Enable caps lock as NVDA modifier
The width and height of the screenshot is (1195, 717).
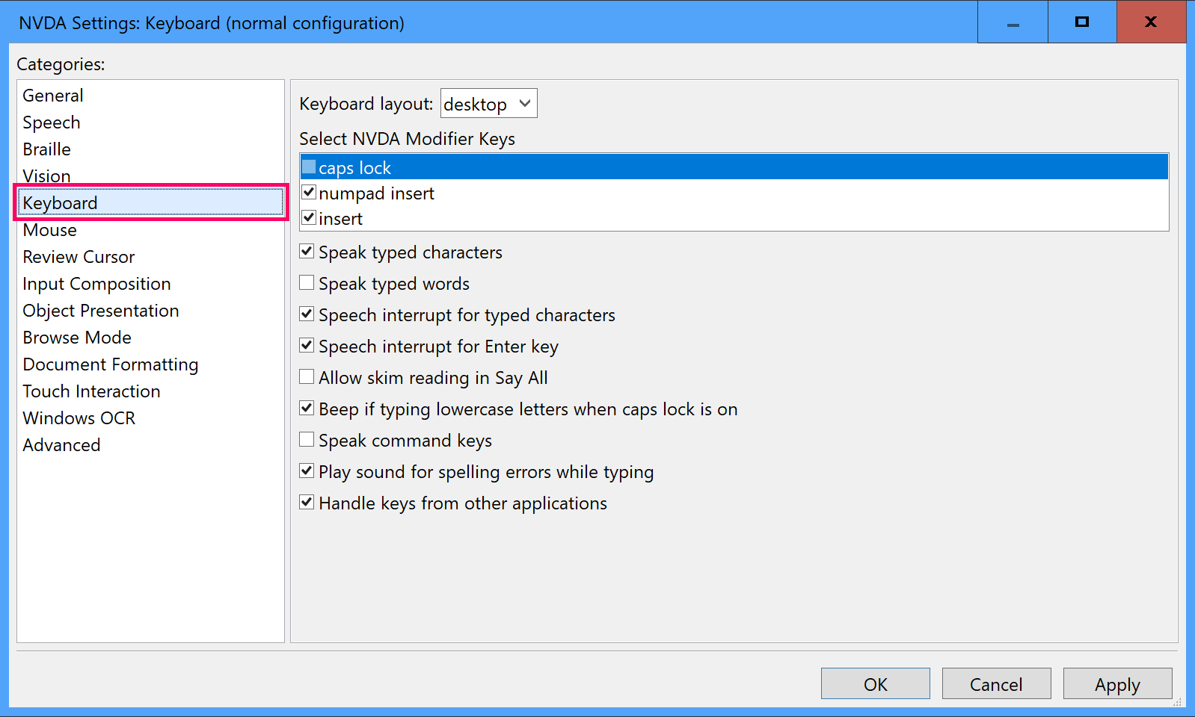(309, 167)
